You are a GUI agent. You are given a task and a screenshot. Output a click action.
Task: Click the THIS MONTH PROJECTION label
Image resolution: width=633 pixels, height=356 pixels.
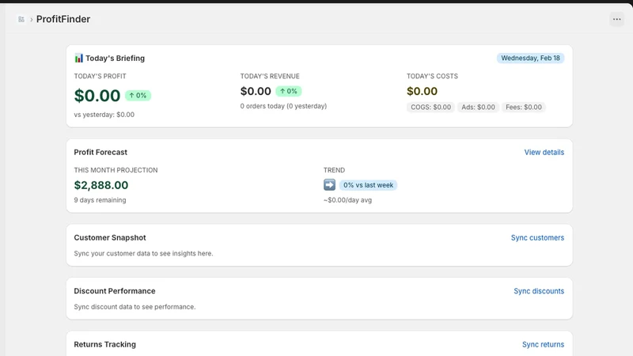[x=116, y=170]
